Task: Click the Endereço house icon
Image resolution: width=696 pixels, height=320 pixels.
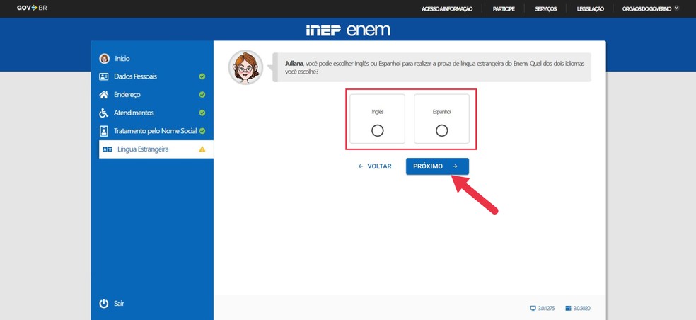Action: point(103,95)
